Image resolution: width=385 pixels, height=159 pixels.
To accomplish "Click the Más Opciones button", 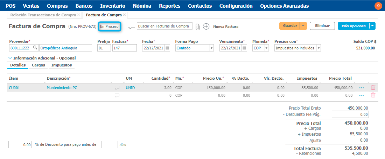I will tap(353, 26).
